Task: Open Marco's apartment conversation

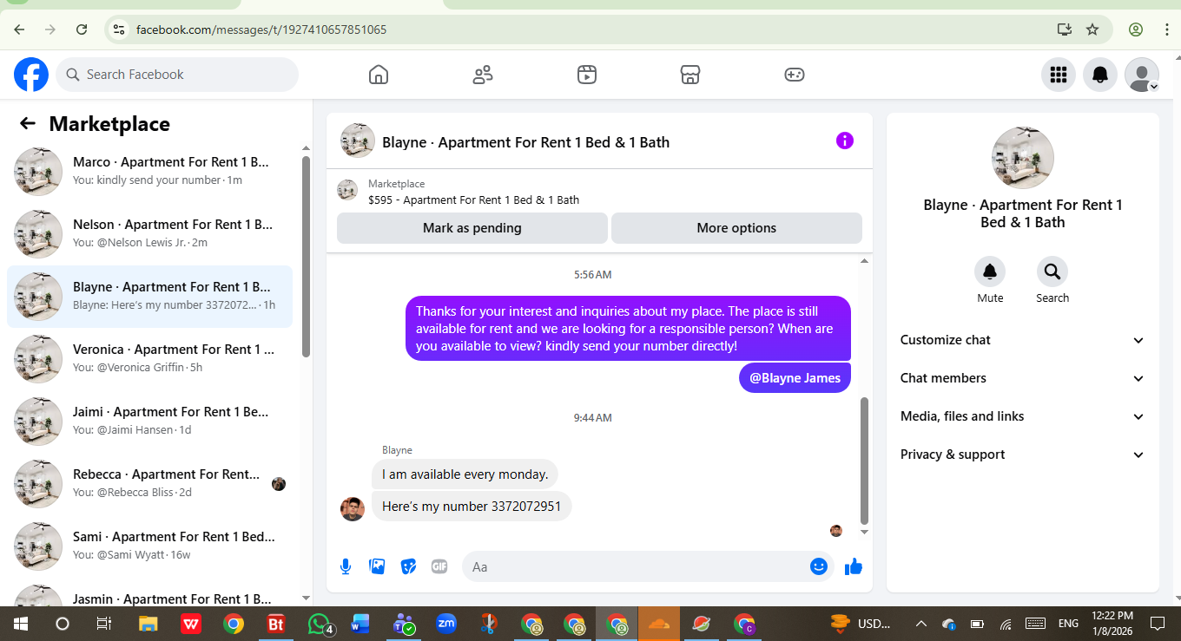Action: coord(149,172)
